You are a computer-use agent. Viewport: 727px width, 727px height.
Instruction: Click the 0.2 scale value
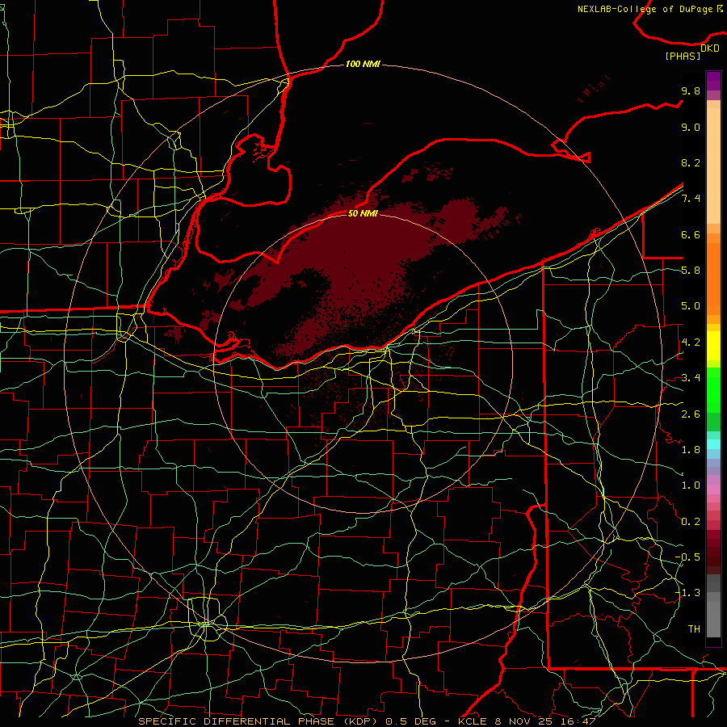691,522
